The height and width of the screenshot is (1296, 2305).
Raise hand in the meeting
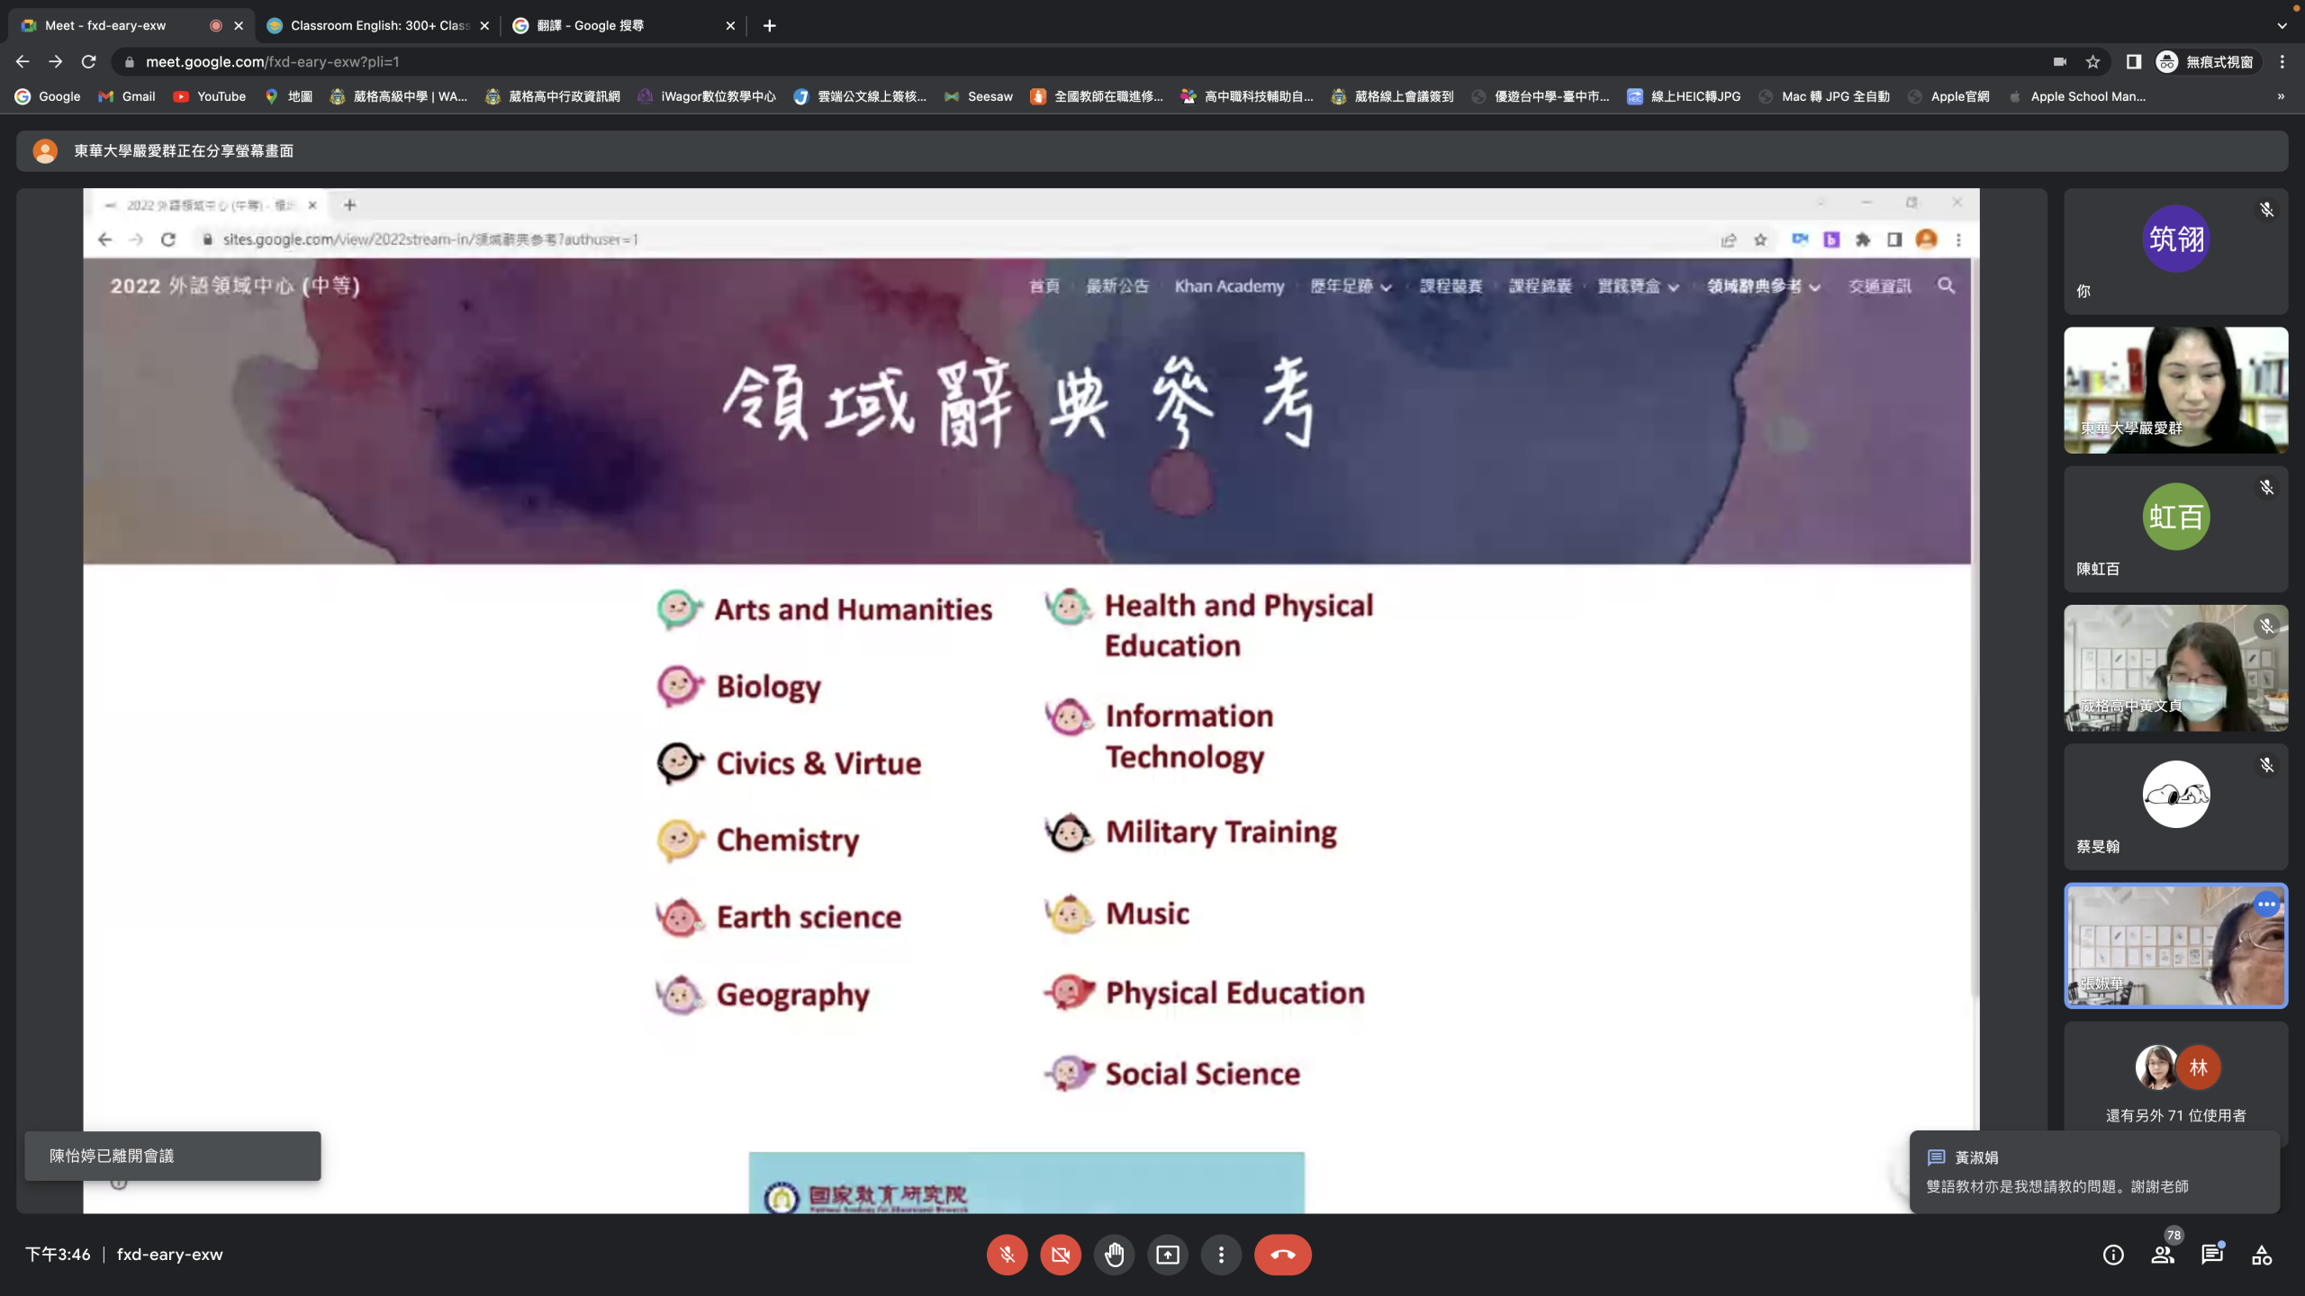(x=1114, y=1255)
